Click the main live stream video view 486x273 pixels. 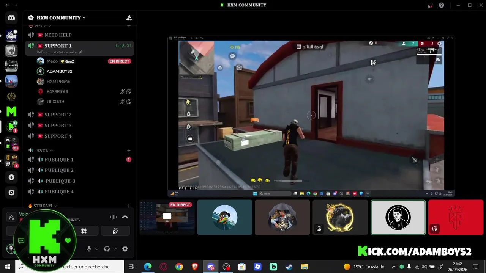click(311, 116)
